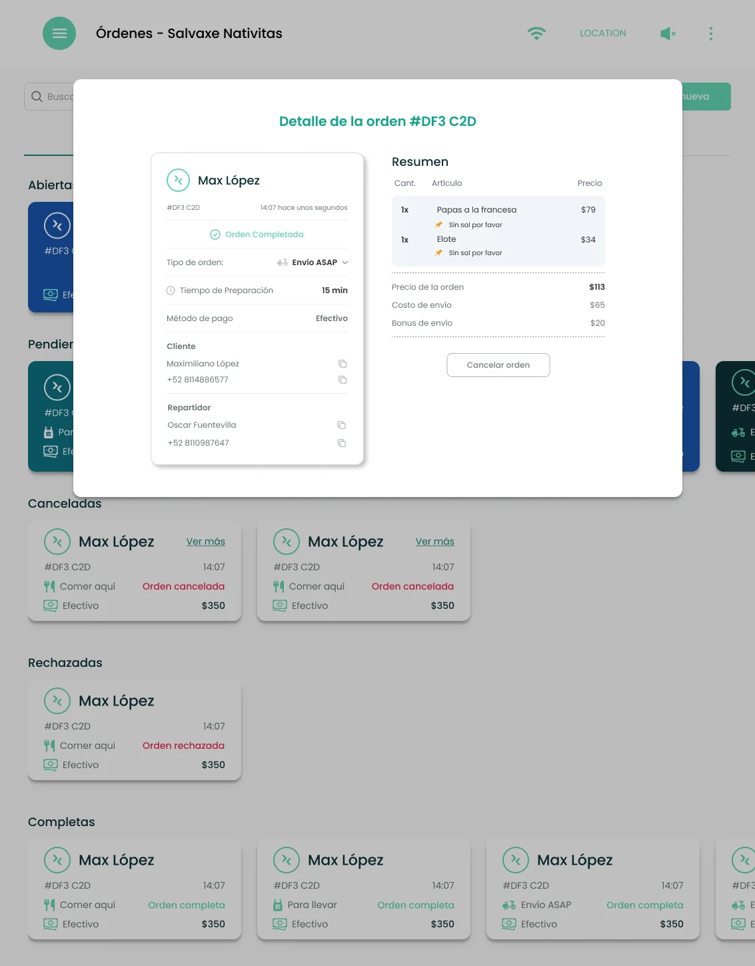Open the hamburger menu
The height and width of the screenshot is (966, 755).
coord(59,33)
